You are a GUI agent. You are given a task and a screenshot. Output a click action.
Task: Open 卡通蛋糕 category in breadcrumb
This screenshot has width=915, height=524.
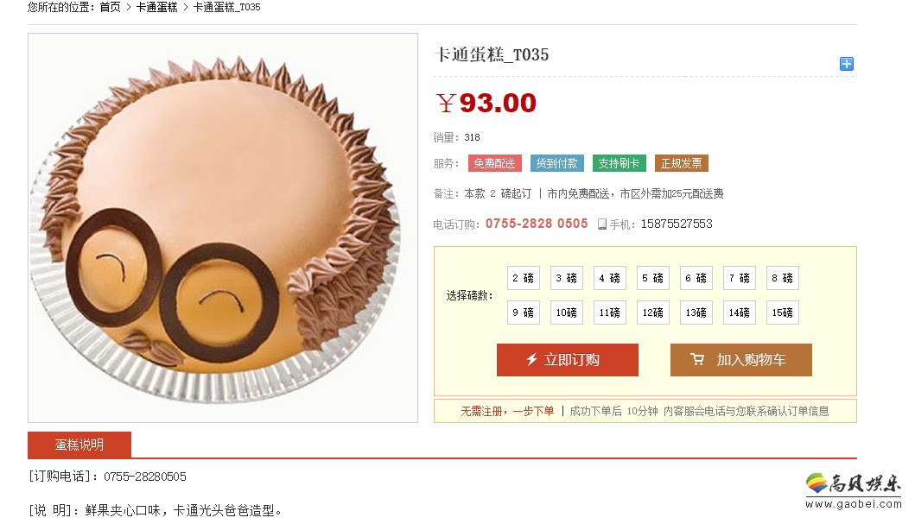(157, 7)
